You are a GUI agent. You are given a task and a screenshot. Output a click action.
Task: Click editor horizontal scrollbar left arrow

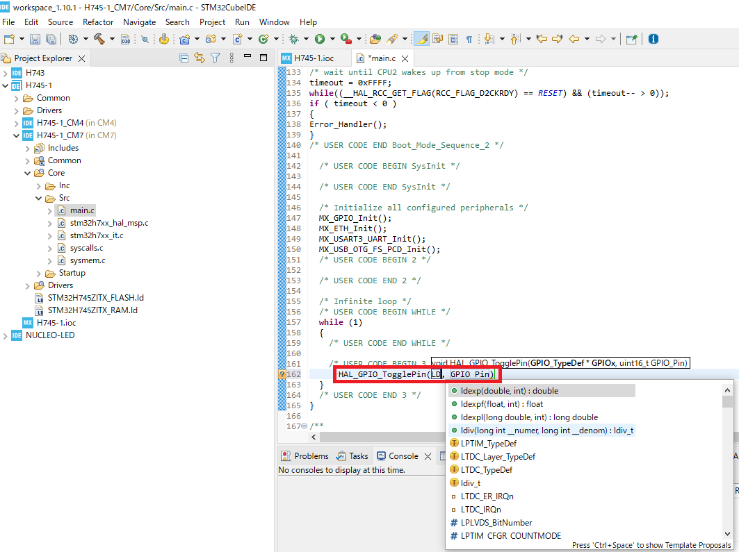pos(314,437)
